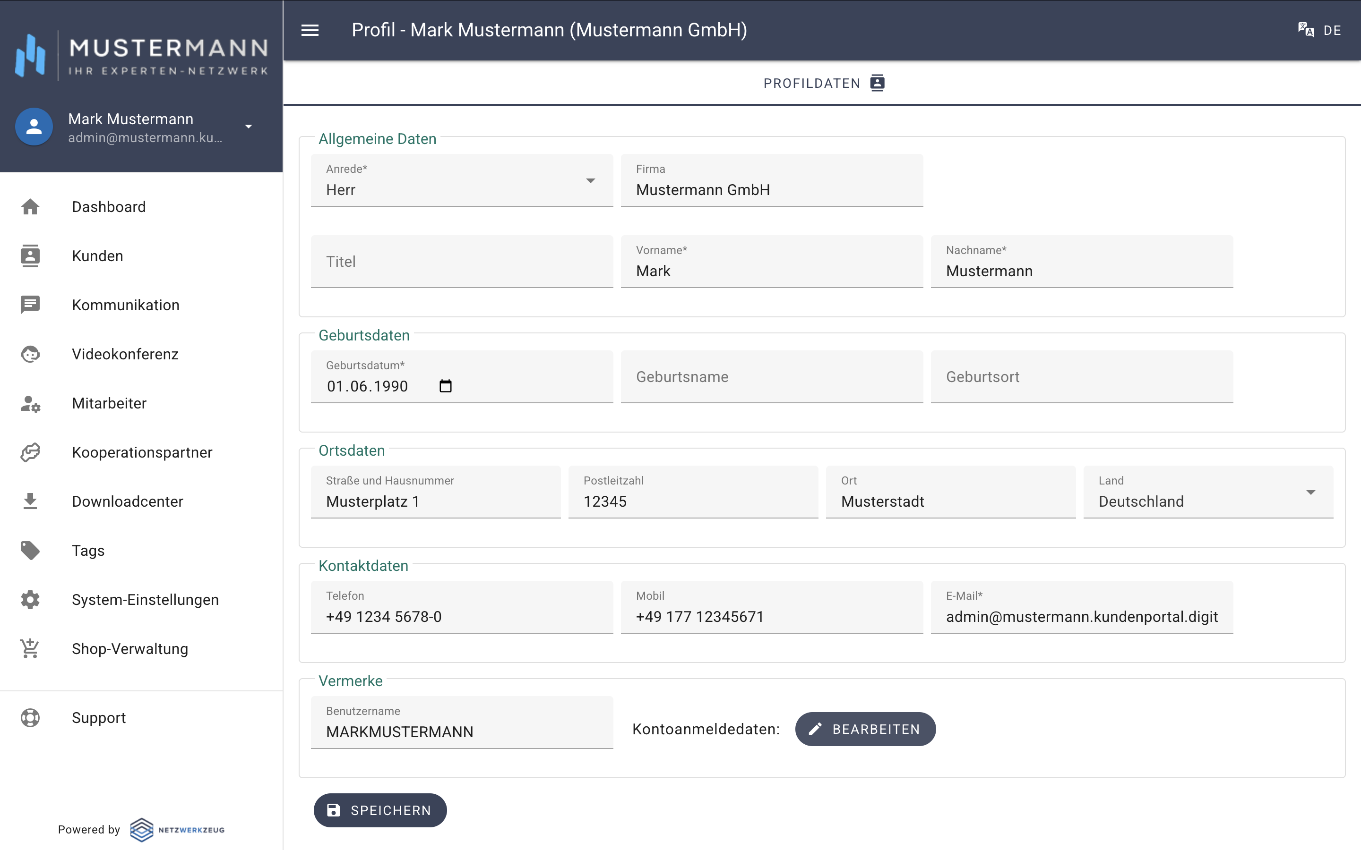Viewport: 1361px width, 850px height.
Task: Open the Anrede dropdown
Action: click(x=462, y=180)
